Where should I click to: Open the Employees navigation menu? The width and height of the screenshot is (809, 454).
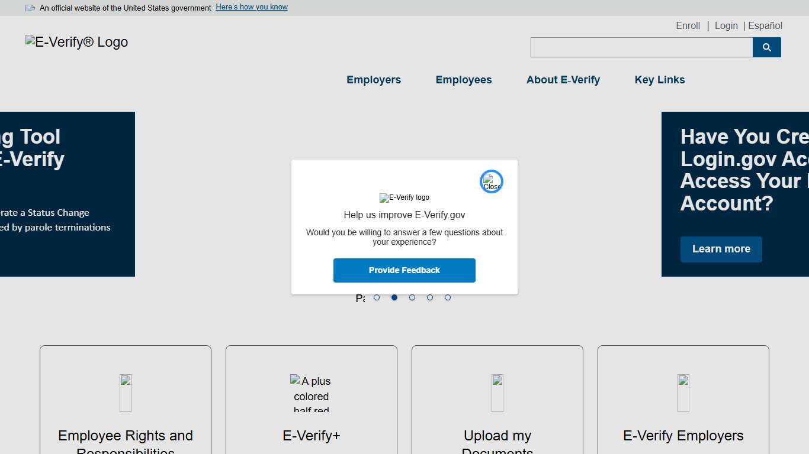[464, 80]
